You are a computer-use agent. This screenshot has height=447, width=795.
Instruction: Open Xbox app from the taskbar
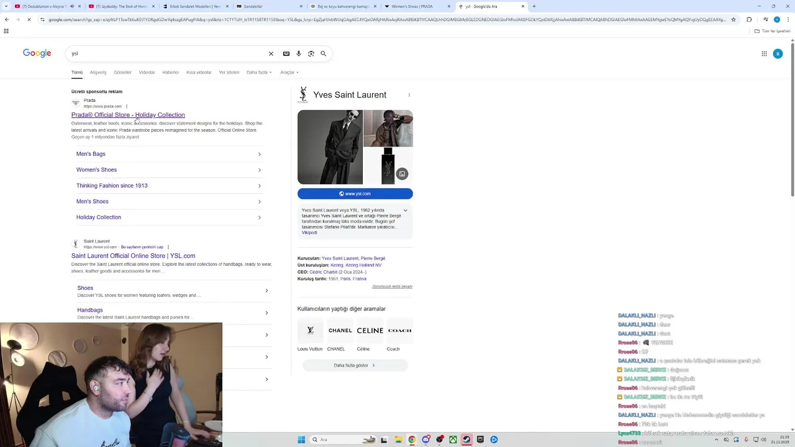[453, 440]
